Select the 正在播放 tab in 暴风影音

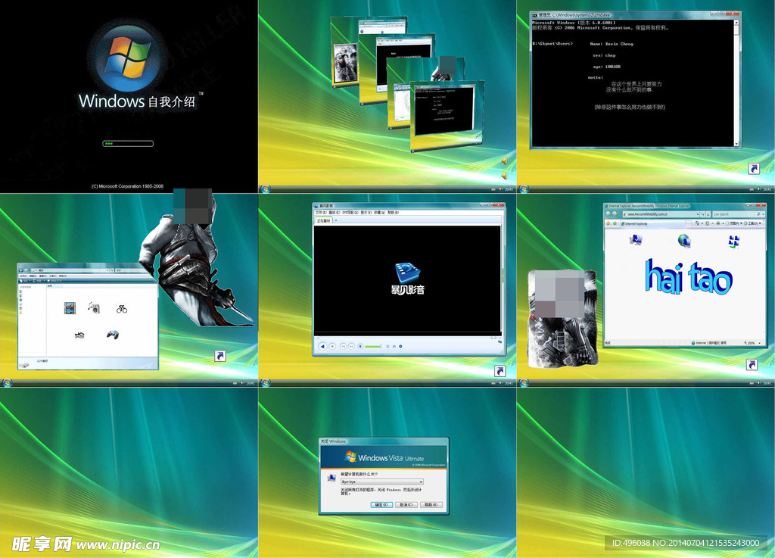[323, 220]
